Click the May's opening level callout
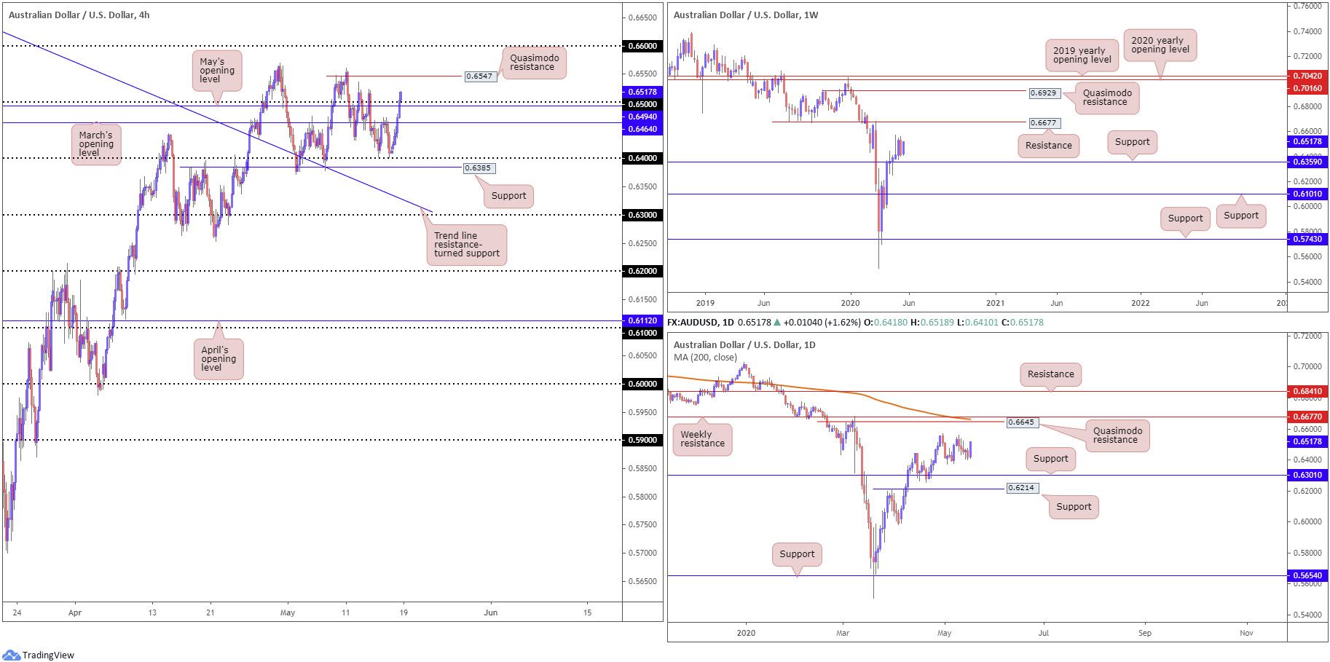 click(217, 71)
